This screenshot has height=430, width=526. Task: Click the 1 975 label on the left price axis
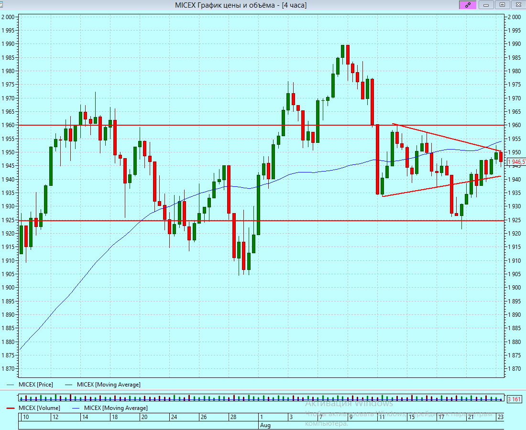click(x=8, y=85)
